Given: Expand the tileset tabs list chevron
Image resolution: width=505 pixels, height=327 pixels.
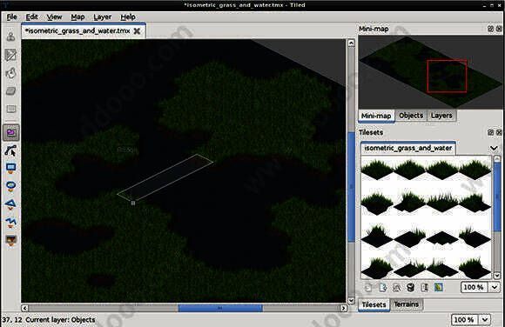Looking at the screenshot, I should click(494, 148).
